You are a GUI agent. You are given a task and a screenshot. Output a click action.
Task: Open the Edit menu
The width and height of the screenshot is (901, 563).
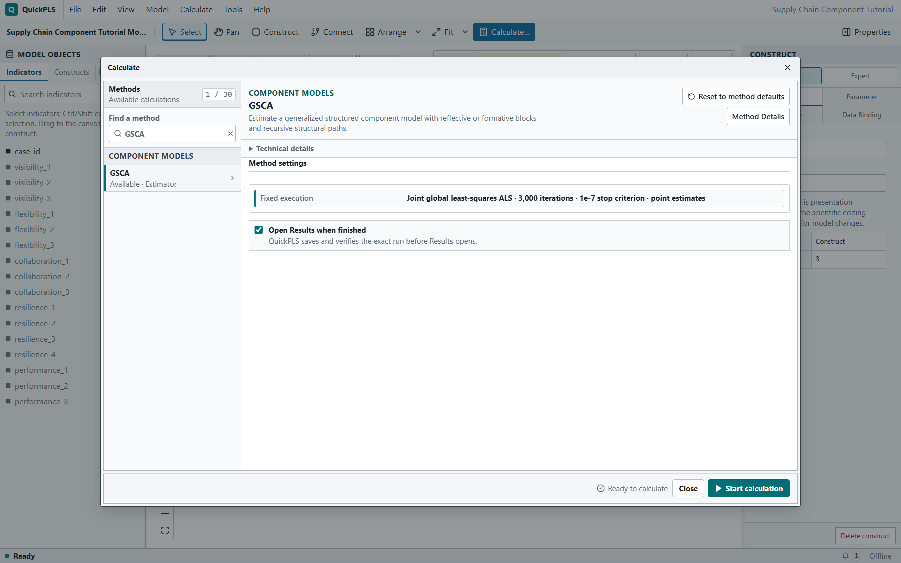pyautogui.click(x=99, y=9)
